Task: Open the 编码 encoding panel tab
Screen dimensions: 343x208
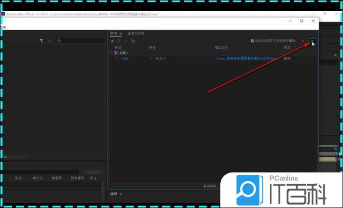Action: [114, 194]
